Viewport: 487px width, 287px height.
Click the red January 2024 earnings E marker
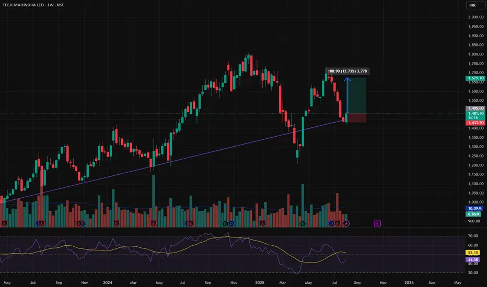click(116, 223)
